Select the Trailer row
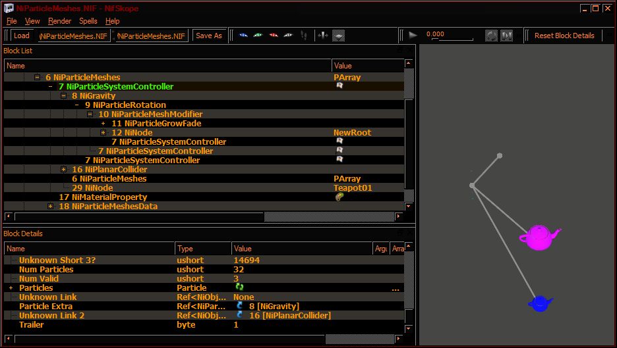 coord(204,324)
